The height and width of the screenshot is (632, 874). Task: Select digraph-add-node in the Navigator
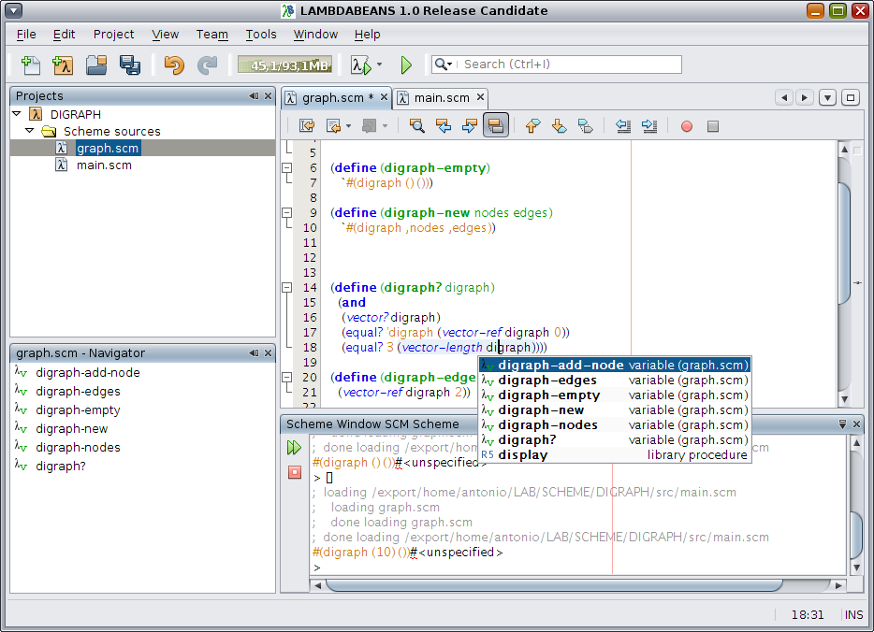point(88,372)
